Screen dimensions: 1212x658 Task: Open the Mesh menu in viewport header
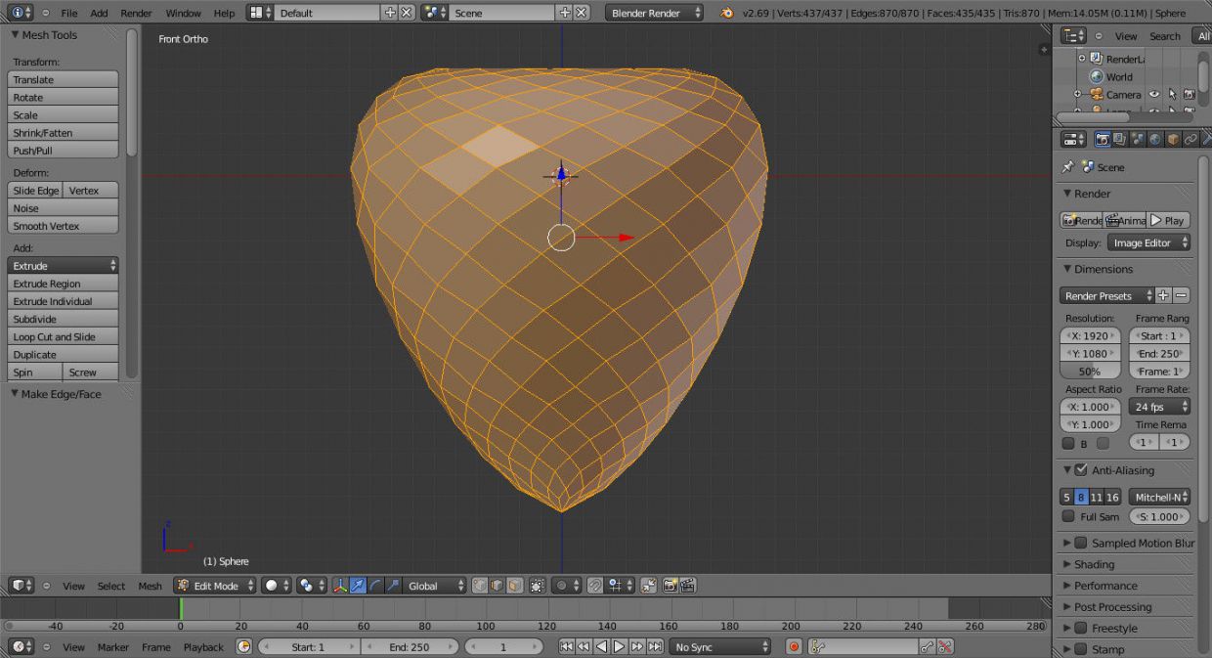pyautogui.click(x=150, y=586)
